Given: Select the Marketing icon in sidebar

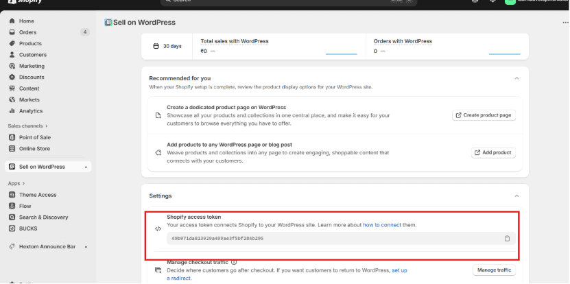Looking at the screenshot, I should (x=12, y=66).
